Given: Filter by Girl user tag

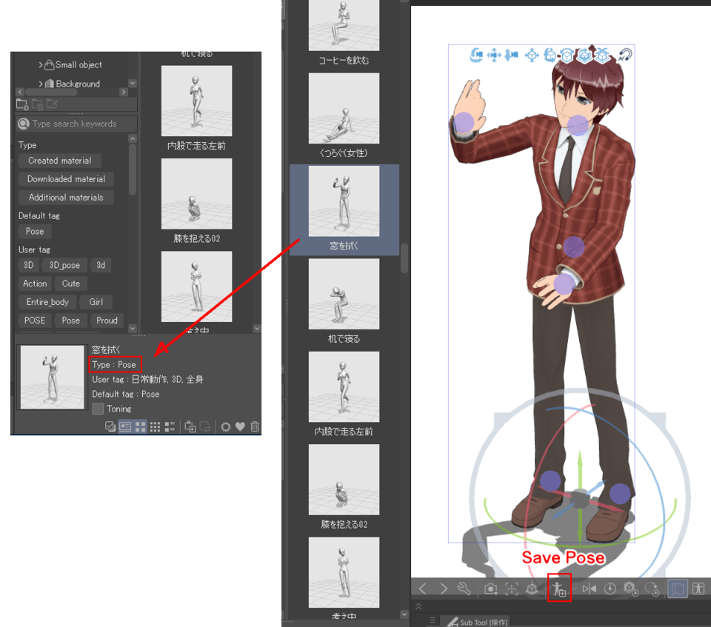Looking at the screenshot, I should point(96,302).
